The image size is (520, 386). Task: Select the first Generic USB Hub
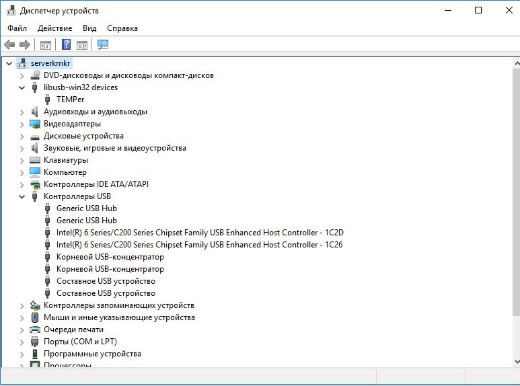[x=87, y=208]
